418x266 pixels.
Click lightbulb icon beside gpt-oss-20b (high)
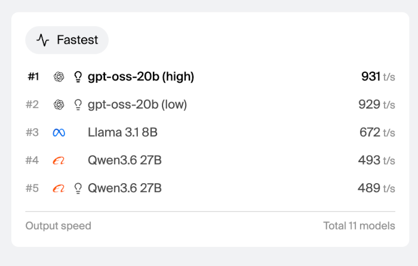tap(78, 77)
